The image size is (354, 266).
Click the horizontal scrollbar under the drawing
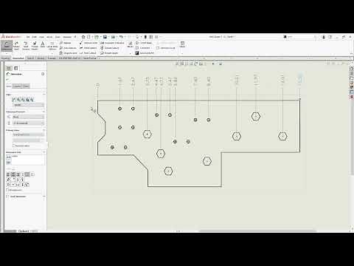coord(257,231)
